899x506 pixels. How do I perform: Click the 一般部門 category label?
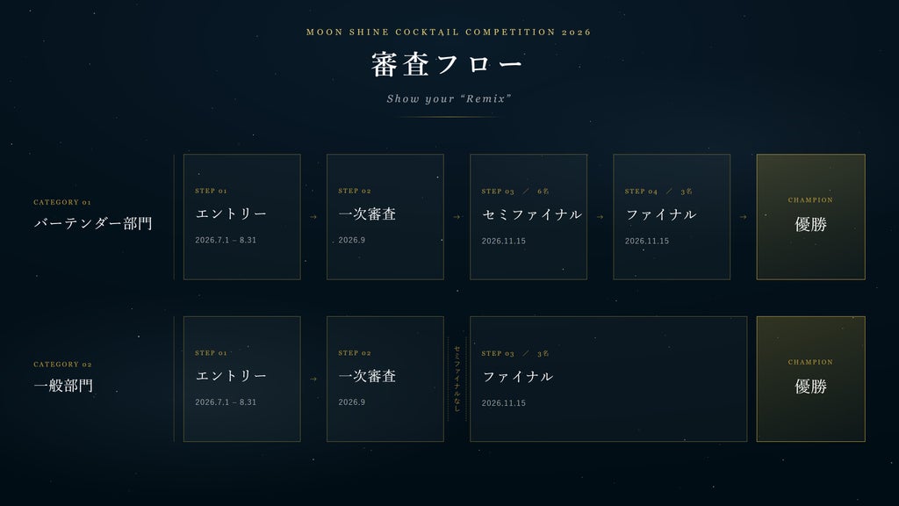pyautogui.click(x=63, y=385)
